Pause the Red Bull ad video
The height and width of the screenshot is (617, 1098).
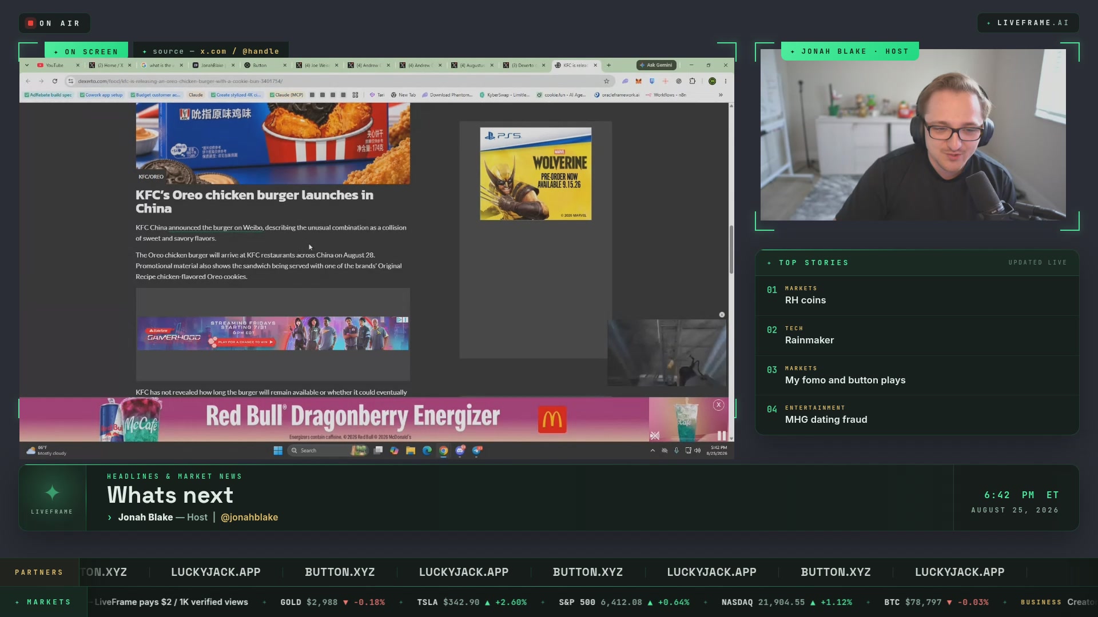click(x=722, y=436)
